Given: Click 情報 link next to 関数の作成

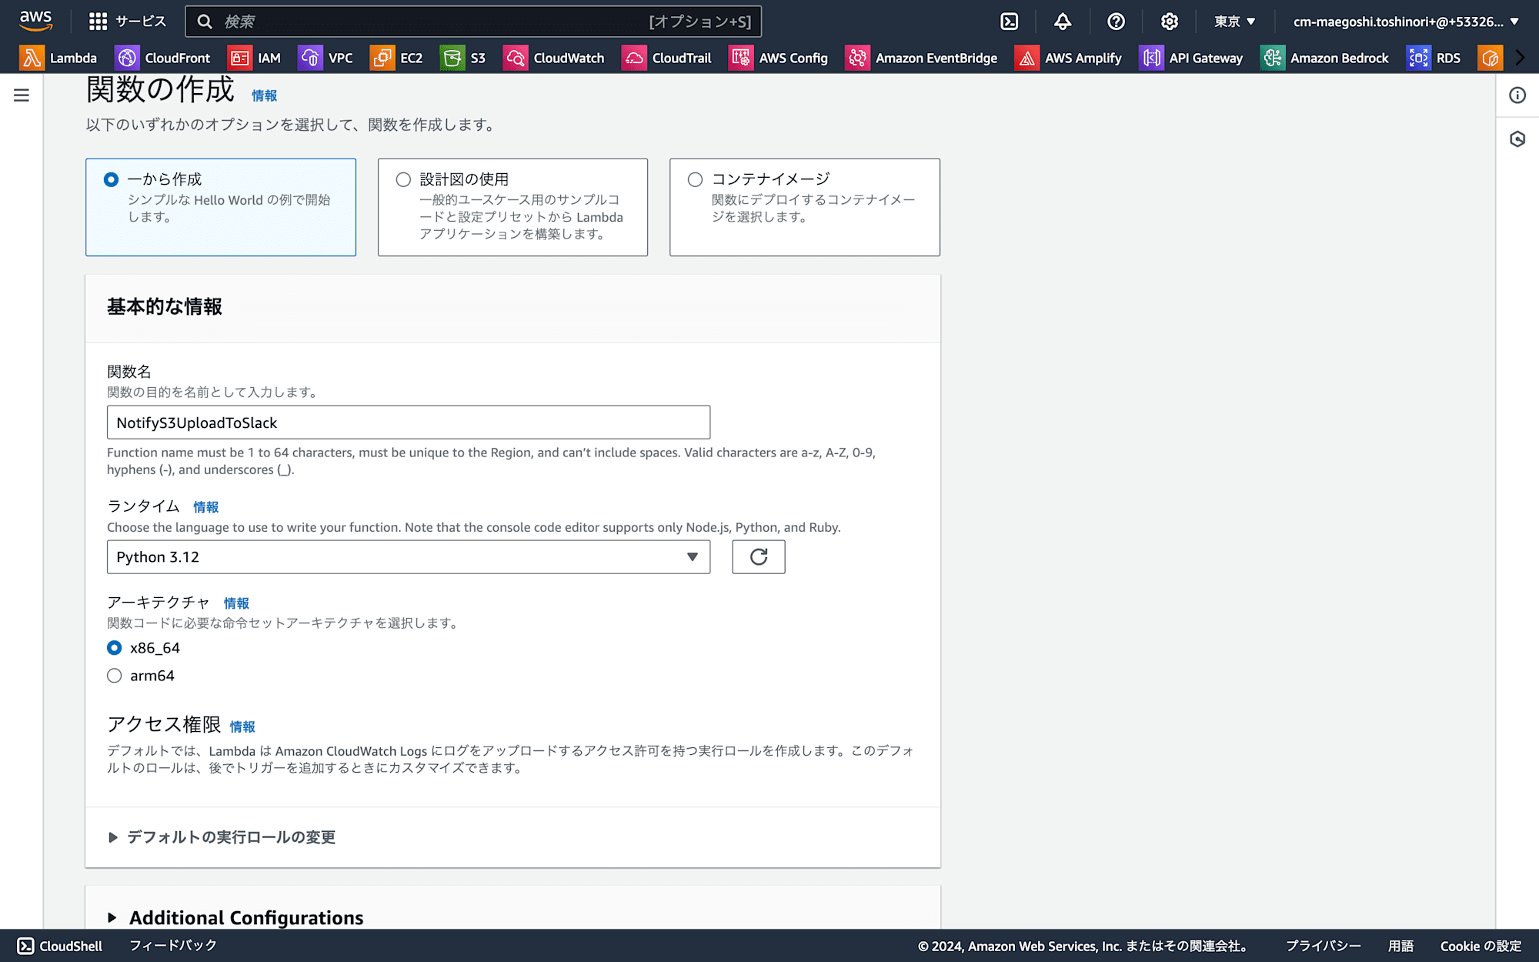Looking at the screenshot, I should pyautogui.click(x=264, y=95).
